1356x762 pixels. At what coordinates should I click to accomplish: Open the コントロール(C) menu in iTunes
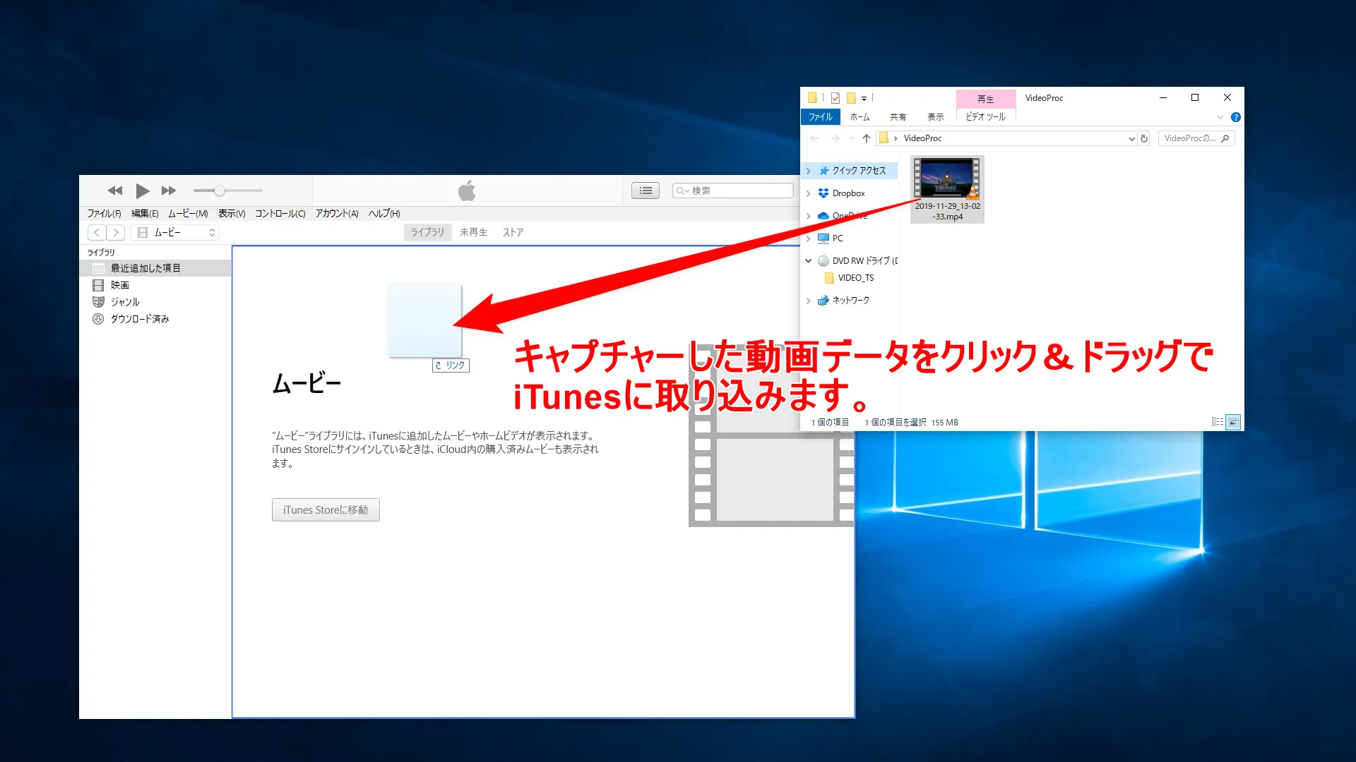[280, 213]
